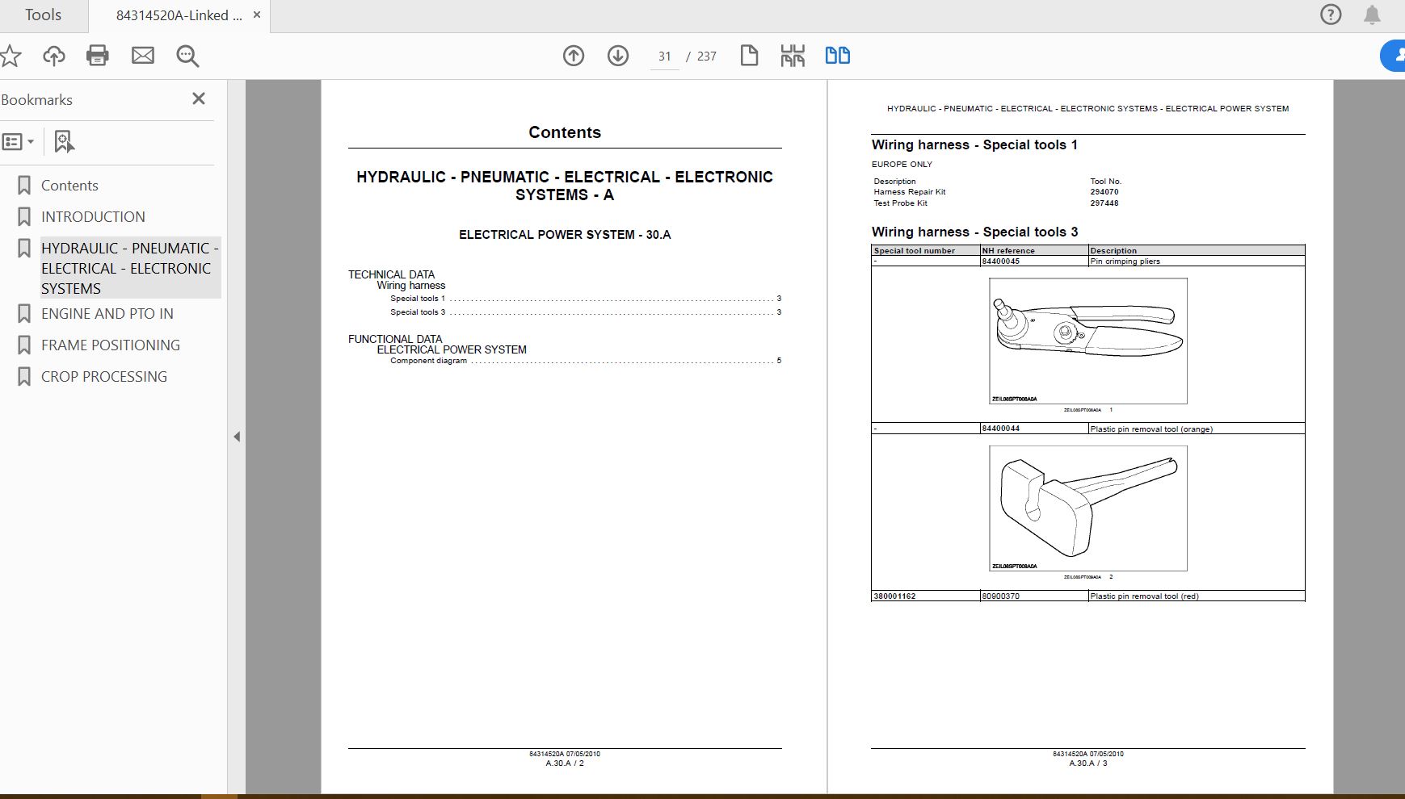
Task: Close the Bookmarks panel
Action: [x=198, y=98]
